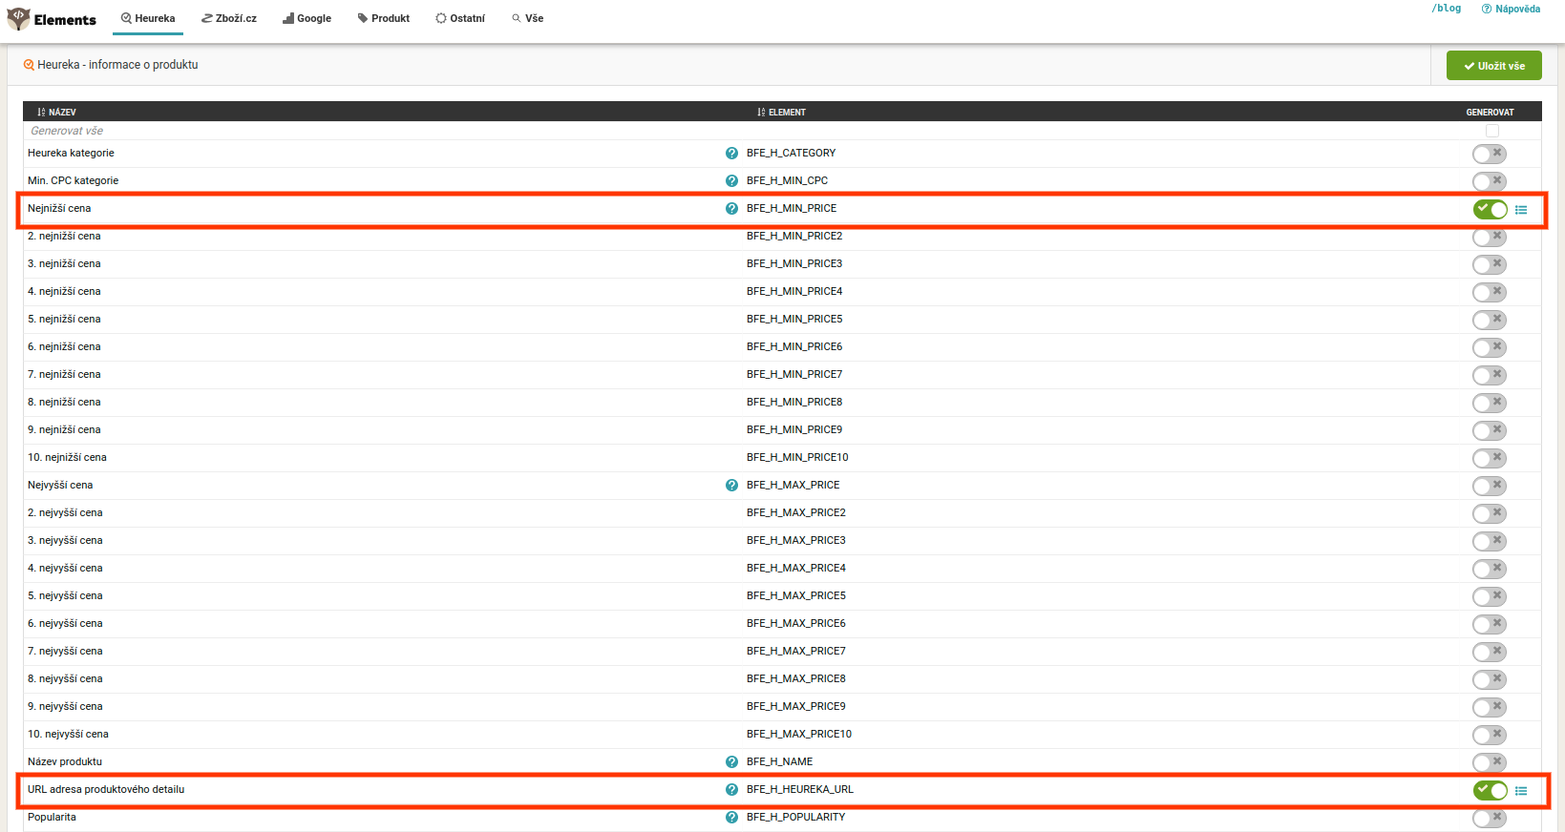Open help icon for URL adresa produktového detailu
Screen dimensions: 1565x832
click(x=731, y=790)
